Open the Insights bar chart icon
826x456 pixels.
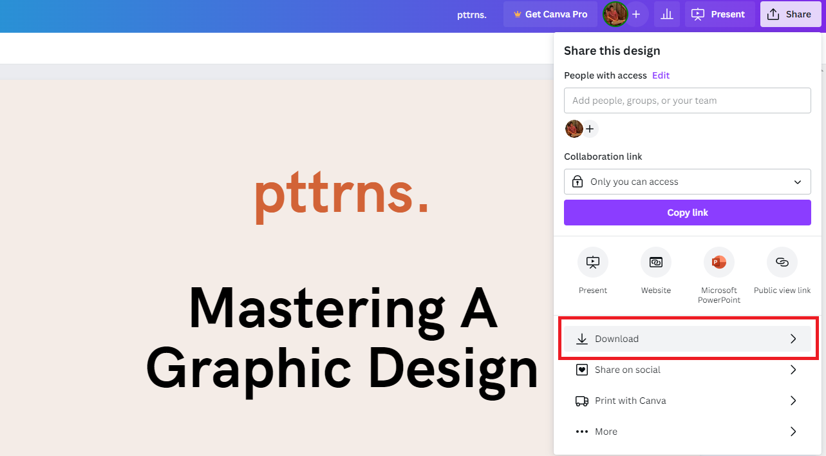tap(666, 14)
